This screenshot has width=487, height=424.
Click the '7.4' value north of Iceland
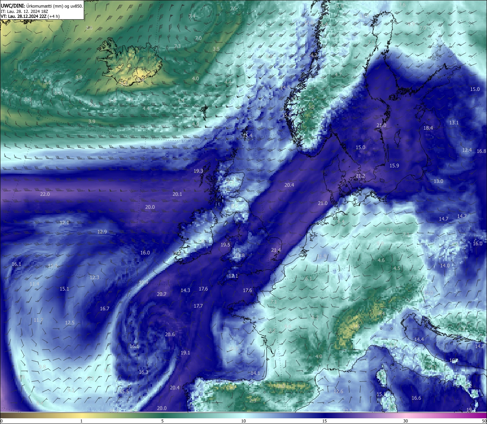[x=192, y=16]
